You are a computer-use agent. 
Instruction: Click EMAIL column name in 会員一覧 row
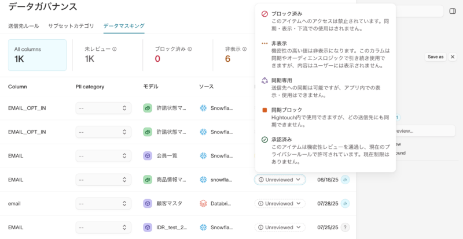point(16,156)
